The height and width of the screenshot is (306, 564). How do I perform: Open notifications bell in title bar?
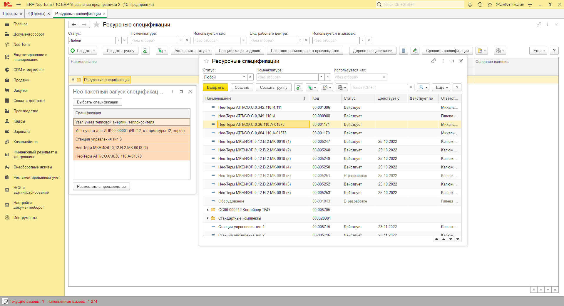tap(470, 4)
